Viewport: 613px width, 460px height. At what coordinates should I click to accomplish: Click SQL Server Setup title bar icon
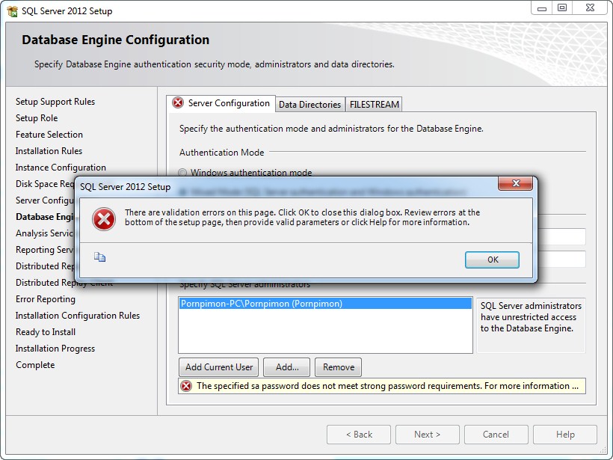tap(12, 11)
